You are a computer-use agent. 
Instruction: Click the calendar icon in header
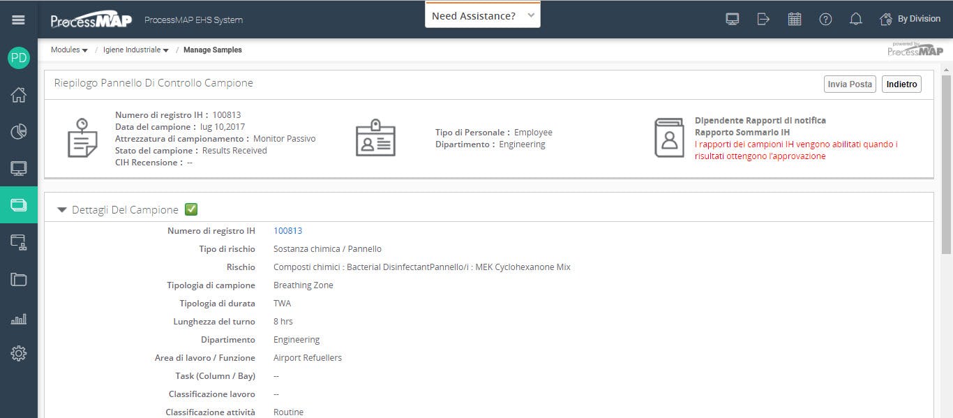[x=794, y=19]
